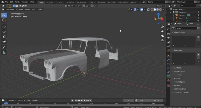Switch to the Sculpting workspace tab
The width and height of the screenshot is (201, 108).
pyautogui.click(x=59, y=2)
